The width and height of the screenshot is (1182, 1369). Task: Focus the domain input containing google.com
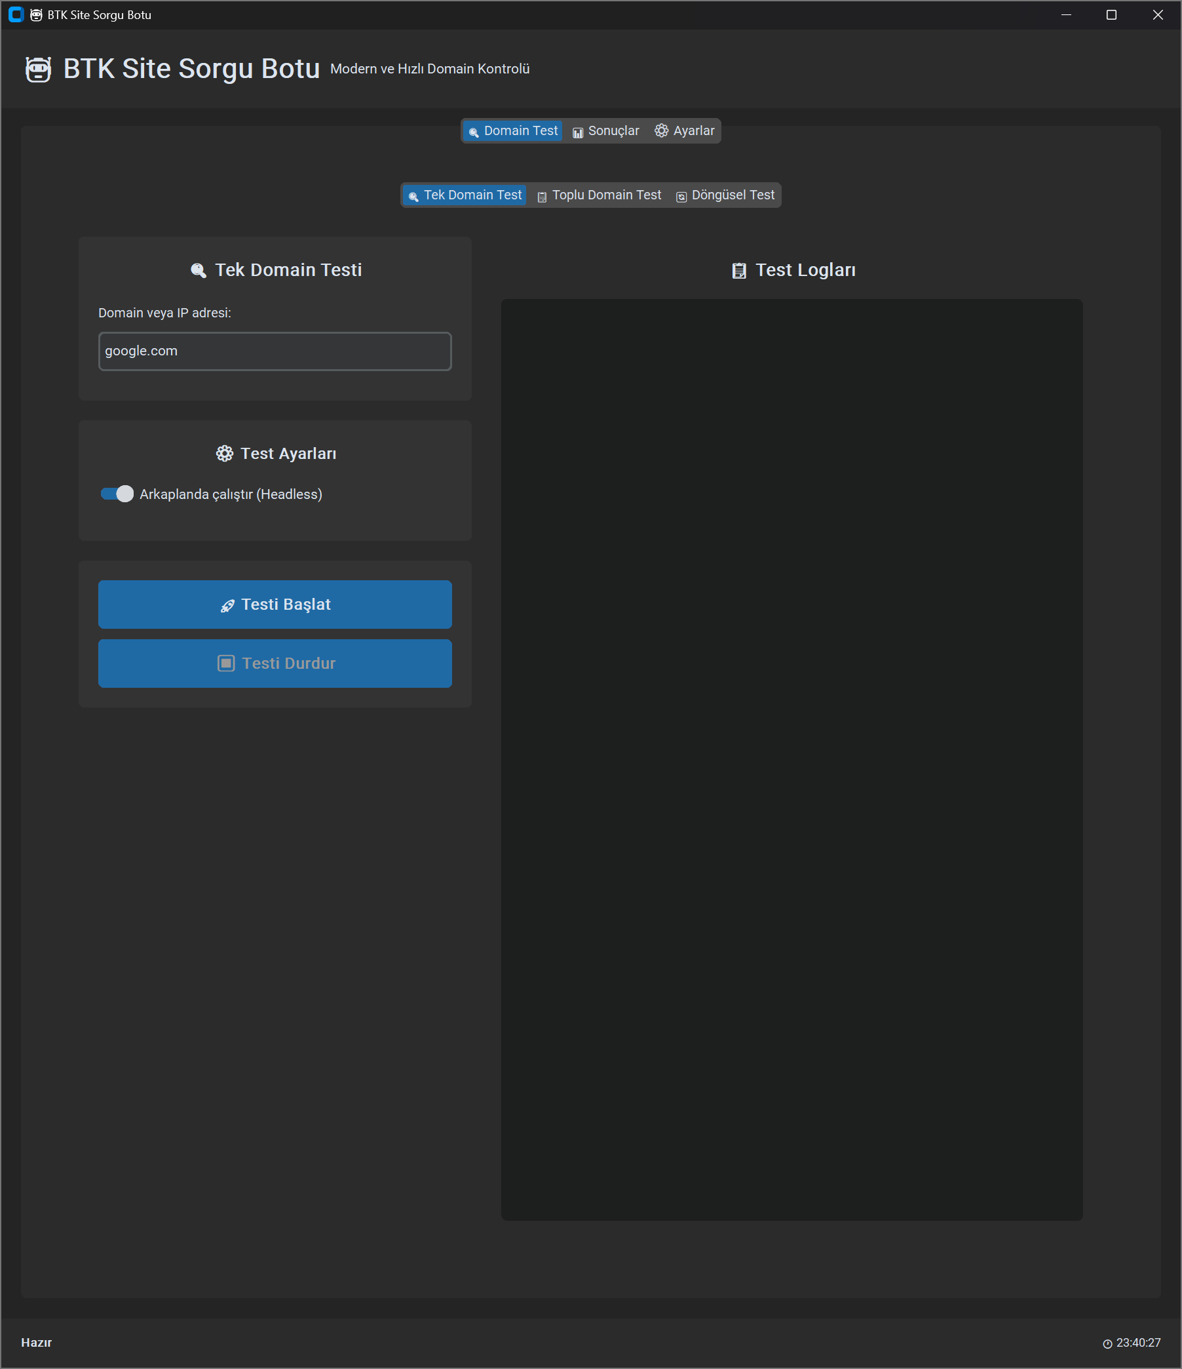point(275,351)
